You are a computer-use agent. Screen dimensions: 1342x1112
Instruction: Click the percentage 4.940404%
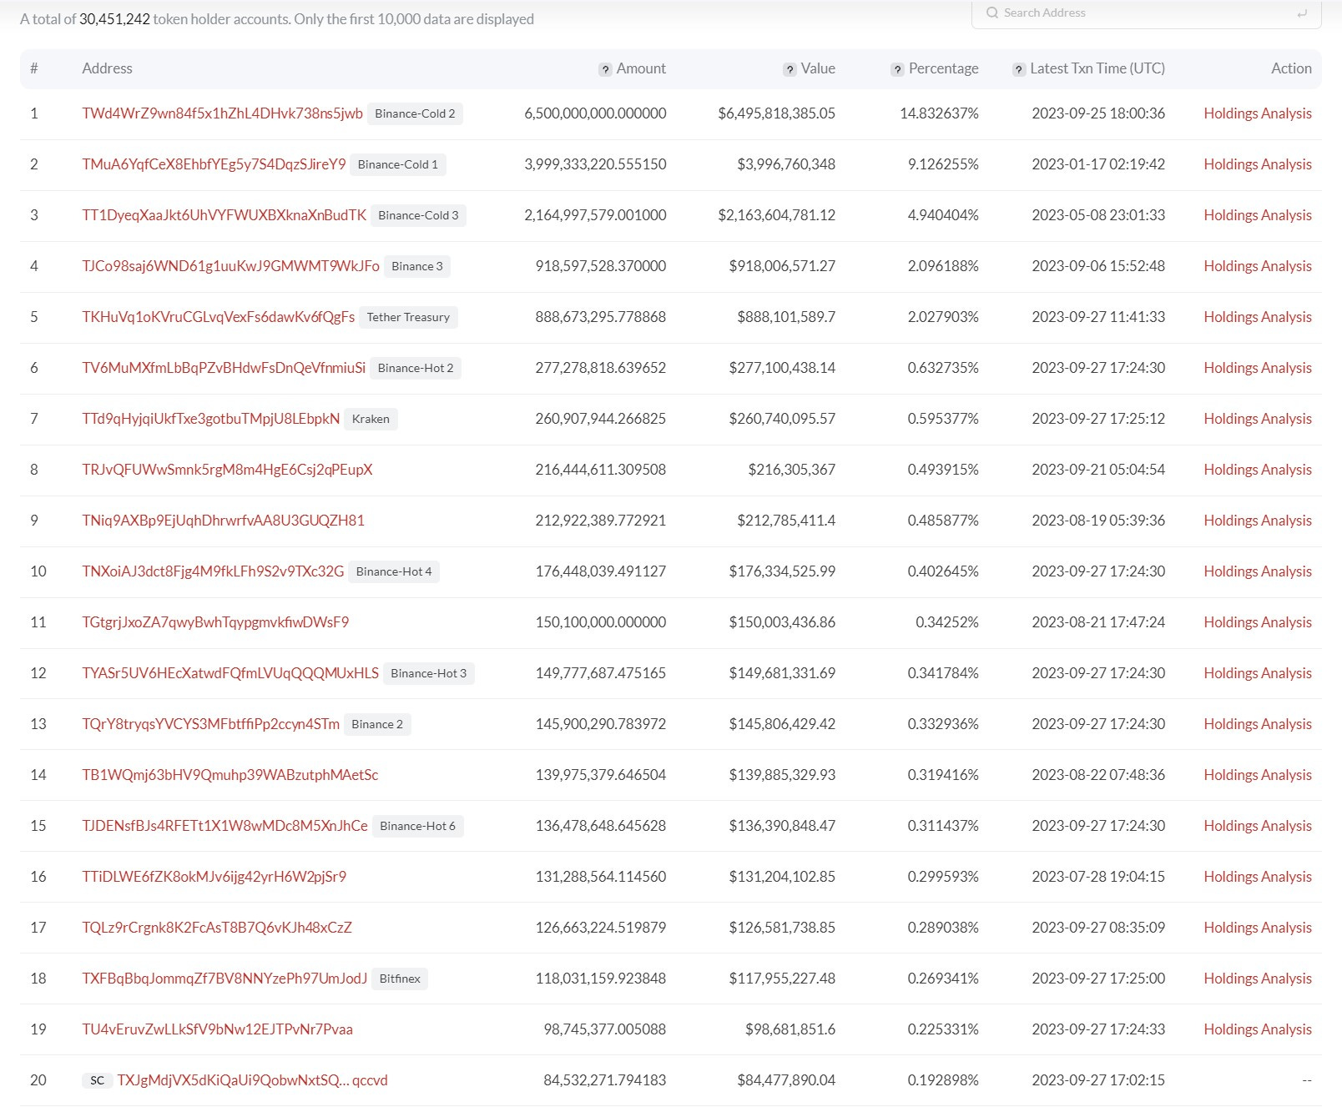coord(943,215)
